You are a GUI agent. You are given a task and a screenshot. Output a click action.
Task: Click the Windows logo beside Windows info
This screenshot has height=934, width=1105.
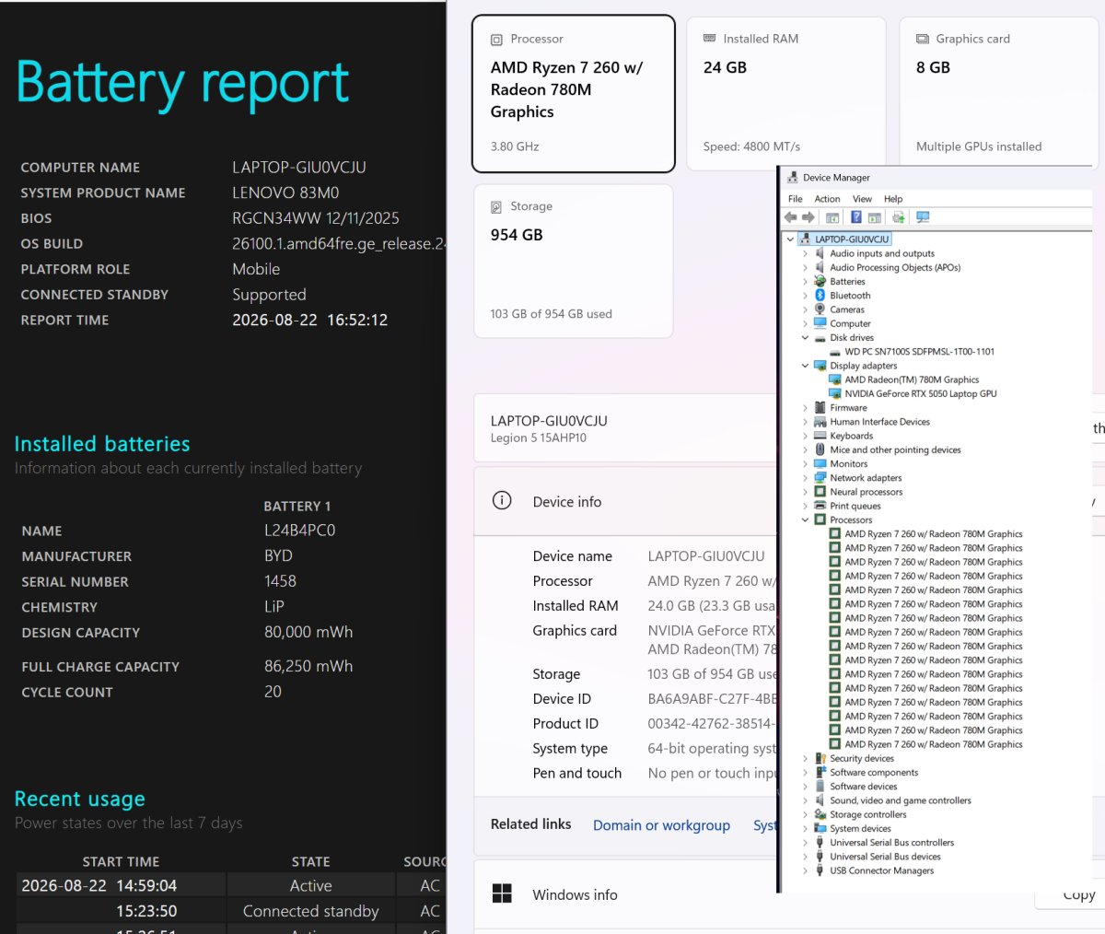coord(502,893)
